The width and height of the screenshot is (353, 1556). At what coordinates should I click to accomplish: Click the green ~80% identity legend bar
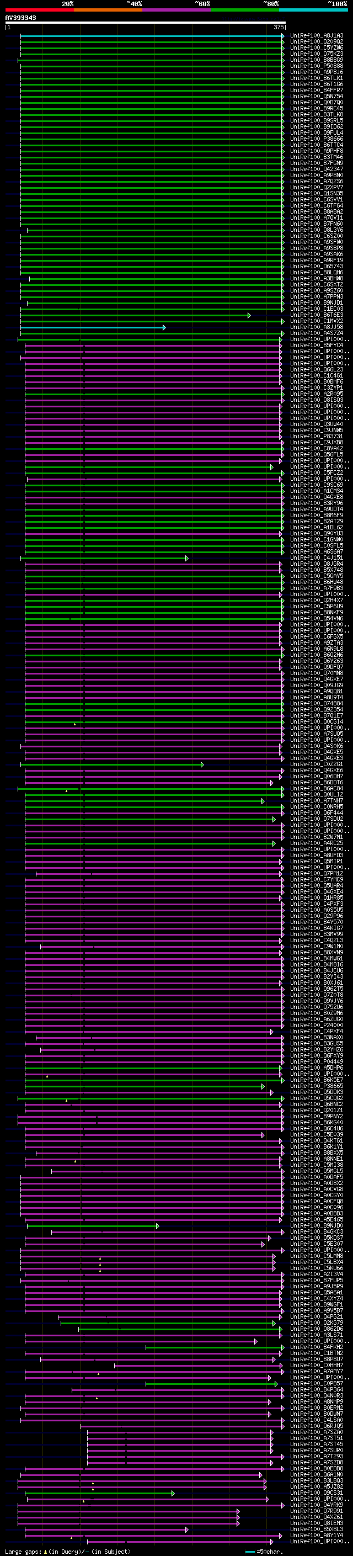pos(244,10)
